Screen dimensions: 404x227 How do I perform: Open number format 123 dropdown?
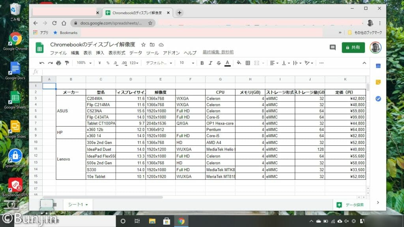coord(134,63)
